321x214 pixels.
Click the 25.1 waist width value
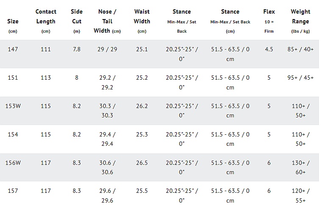(142, 50)
